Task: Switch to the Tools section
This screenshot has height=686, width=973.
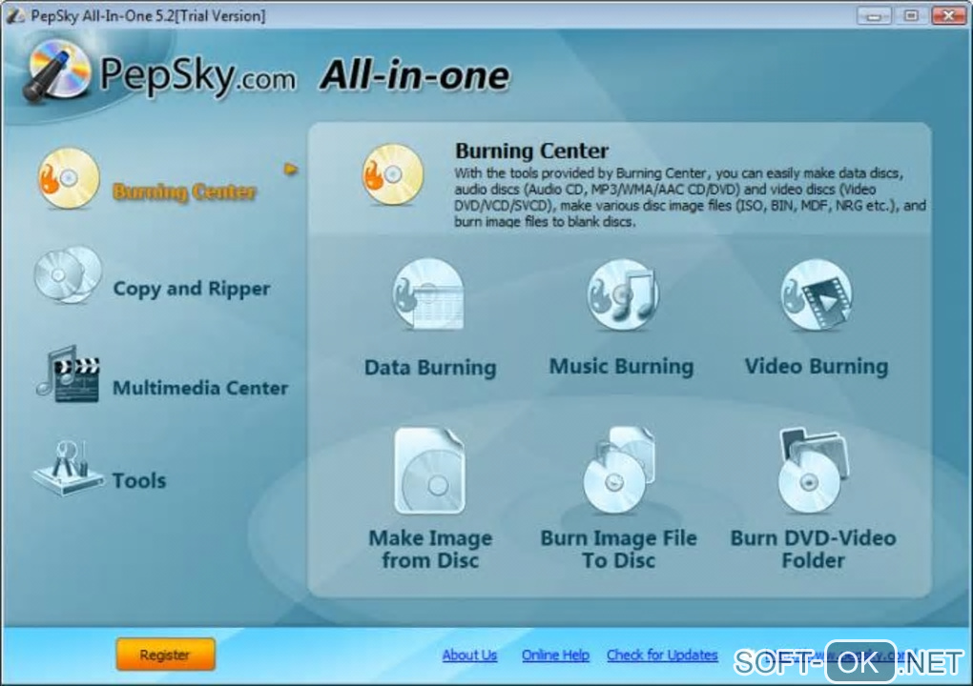Action: 139,480
